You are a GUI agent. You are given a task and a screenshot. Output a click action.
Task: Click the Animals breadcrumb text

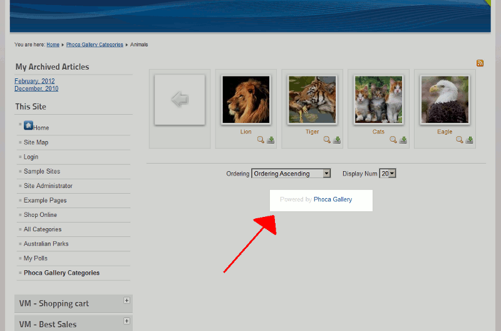[139, 45]
